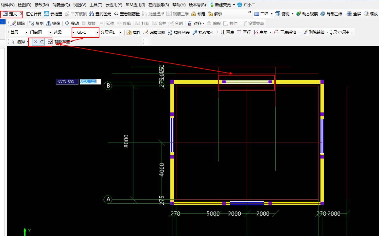Expand 三点辅轴 dropdown arrow
Image resolution: width=379 pixels, height=236 pixels.
[299, 32]
